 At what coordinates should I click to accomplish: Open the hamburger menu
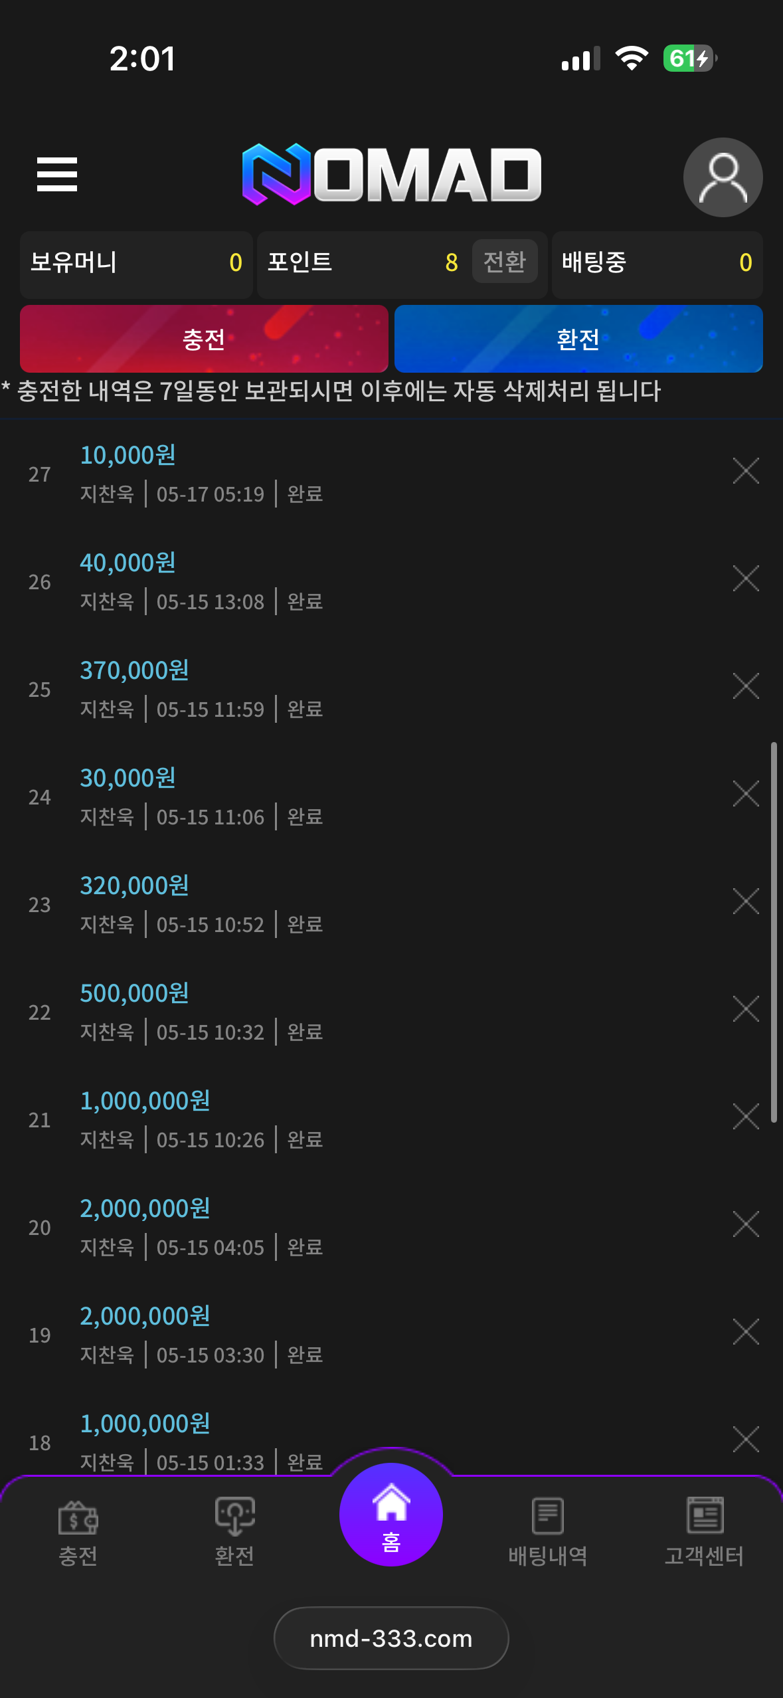coord(57,174)
